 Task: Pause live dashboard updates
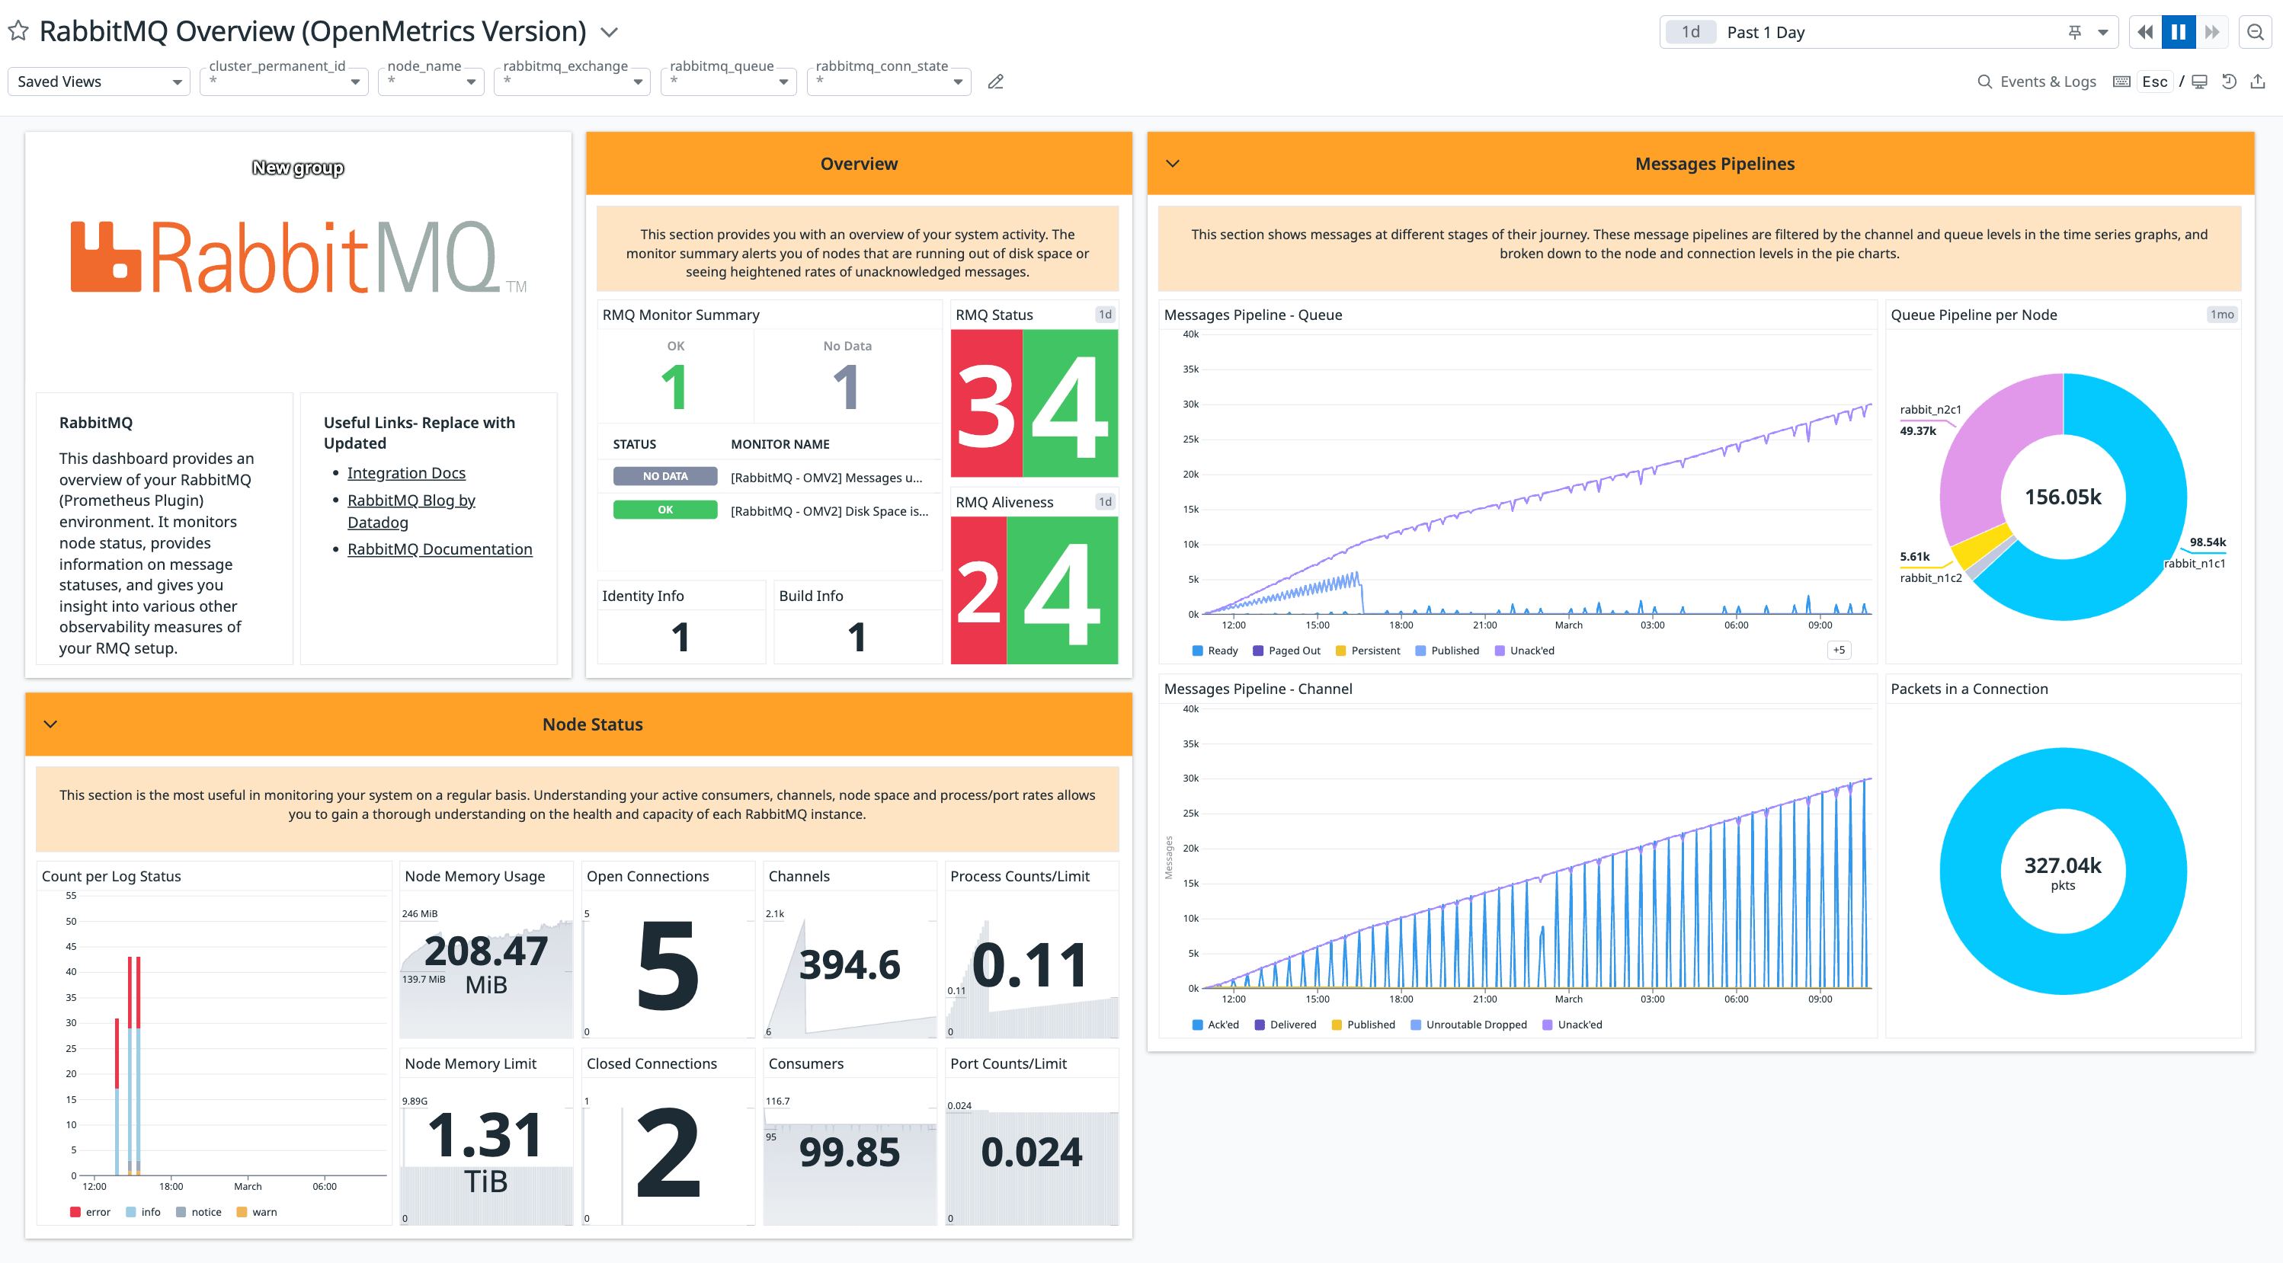pyautogui.click(x=2179, y=32)
